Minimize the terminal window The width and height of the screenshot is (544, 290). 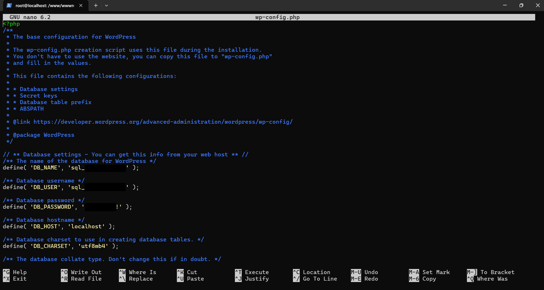505,5
